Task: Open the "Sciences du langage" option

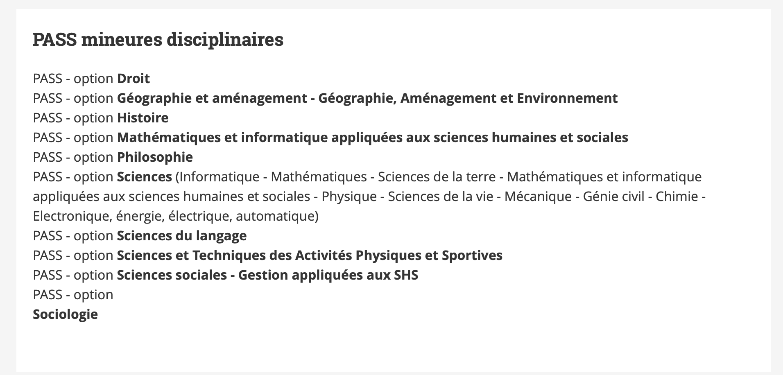Action: (182, 236)
